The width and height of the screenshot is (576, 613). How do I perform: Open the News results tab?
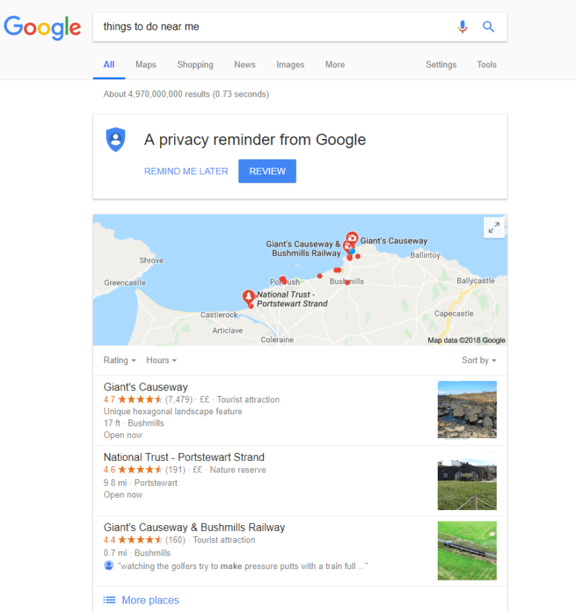coord(245,64)
